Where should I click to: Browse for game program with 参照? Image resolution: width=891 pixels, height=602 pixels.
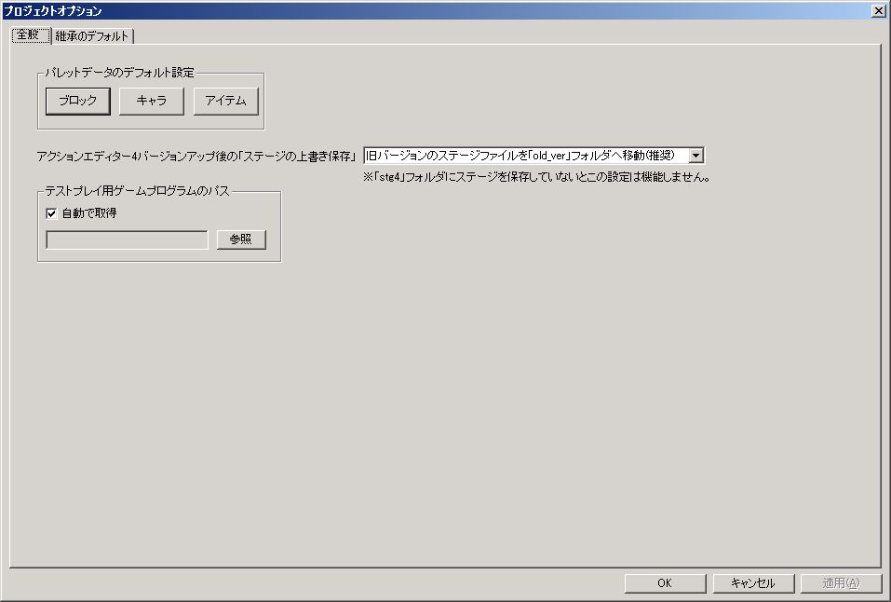pos(241,240)
